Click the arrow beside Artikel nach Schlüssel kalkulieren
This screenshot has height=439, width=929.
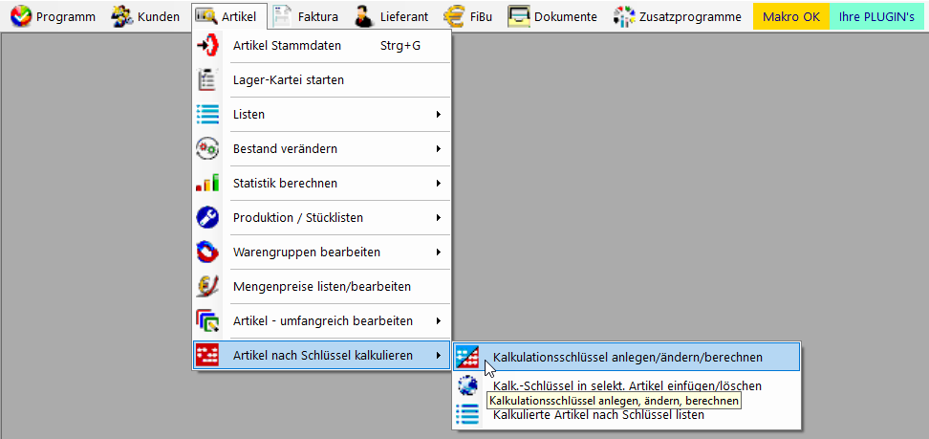coord(439,356)
